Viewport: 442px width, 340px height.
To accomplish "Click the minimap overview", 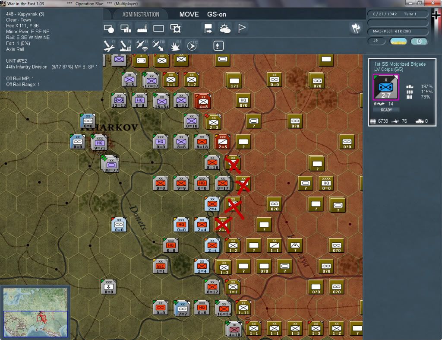I will [35, 312].
